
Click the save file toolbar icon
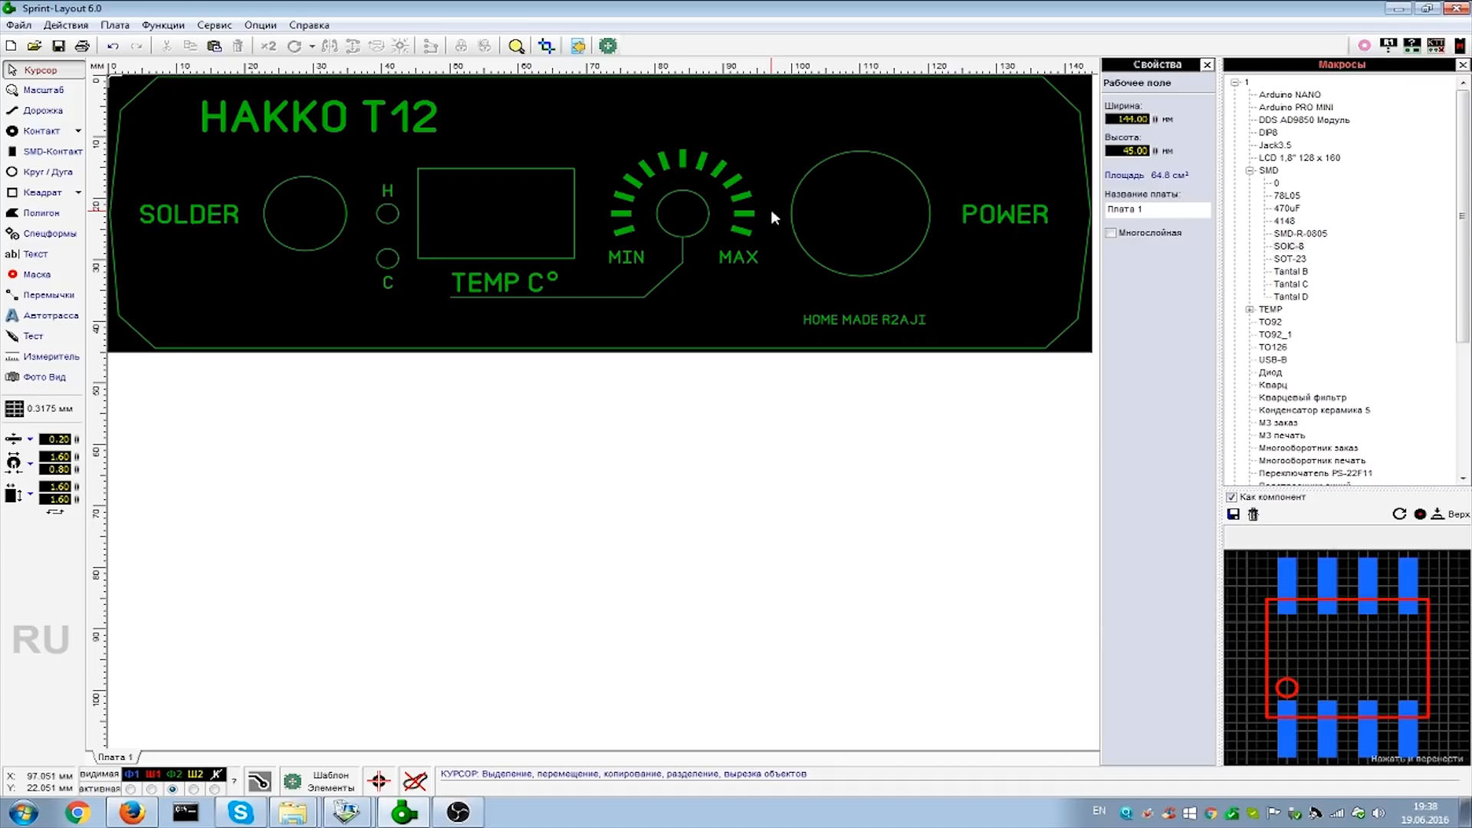(58, 46)
